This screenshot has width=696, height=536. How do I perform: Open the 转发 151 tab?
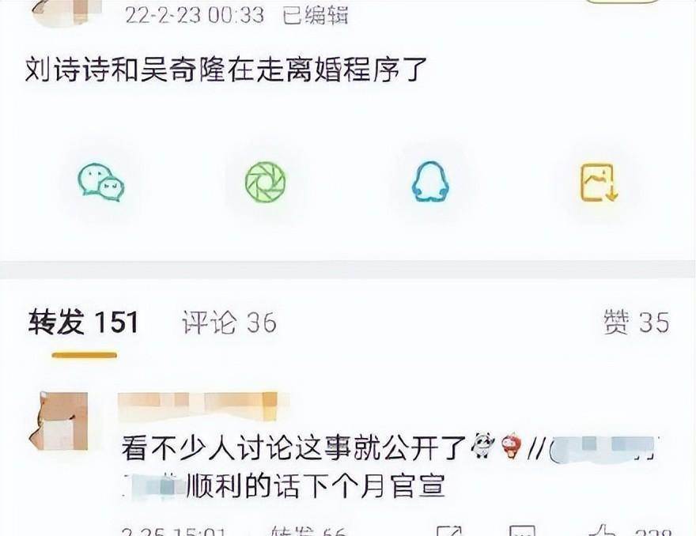click(x=84, y=322)
